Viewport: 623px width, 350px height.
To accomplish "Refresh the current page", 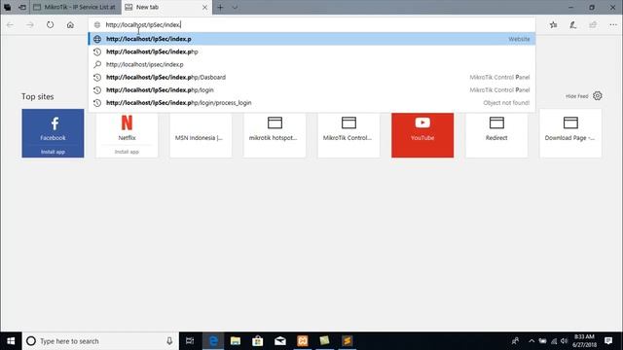I will [50, 24].
